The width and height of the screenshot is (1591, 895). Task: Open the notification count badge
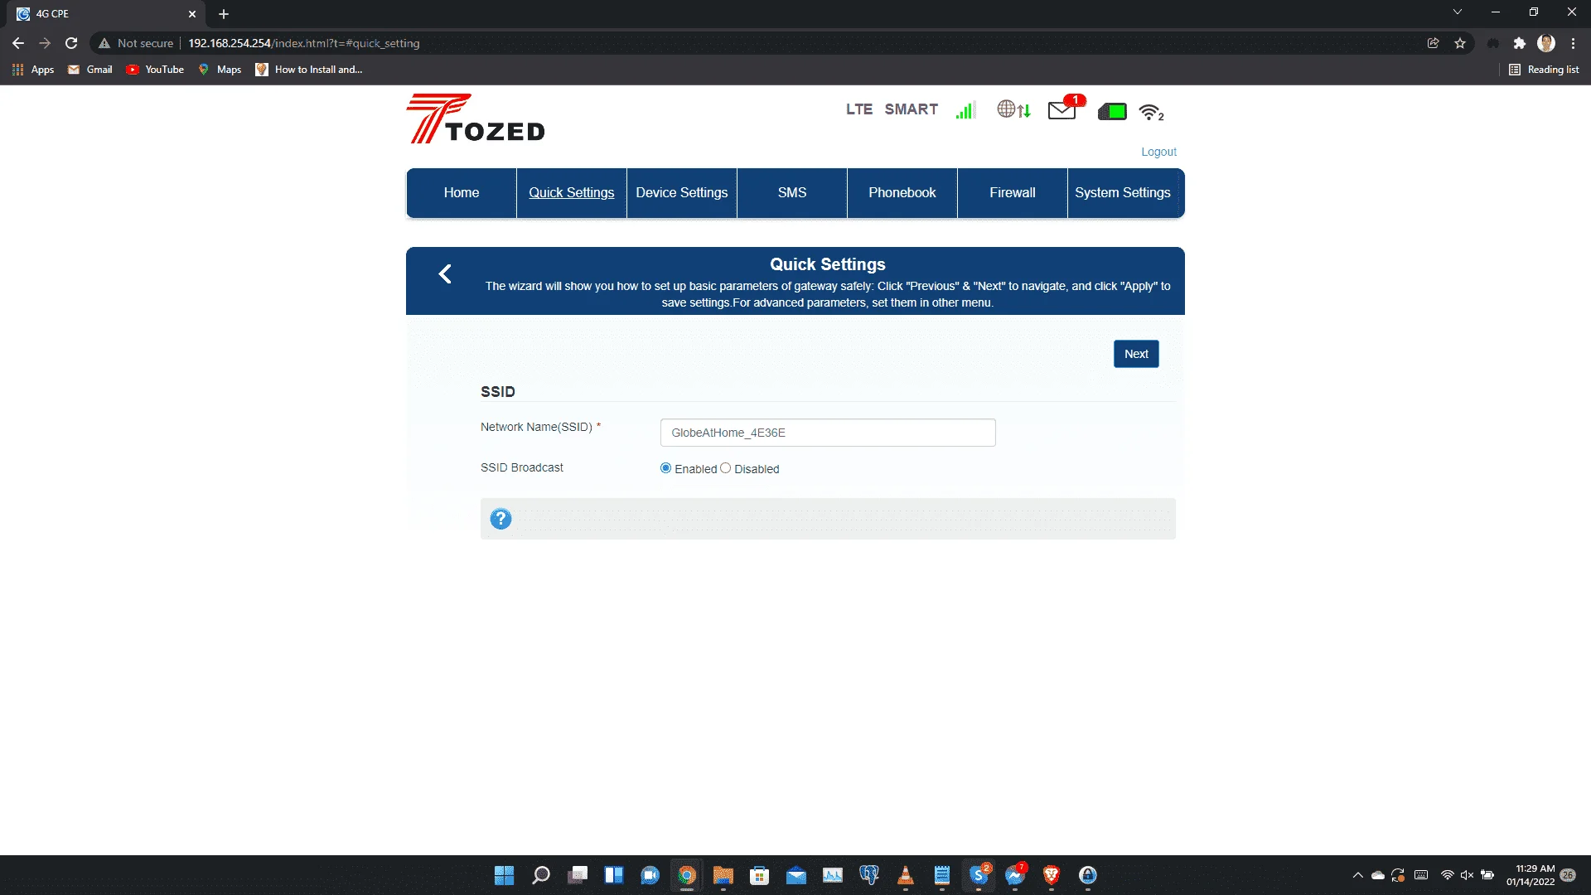pos(1568,875)
